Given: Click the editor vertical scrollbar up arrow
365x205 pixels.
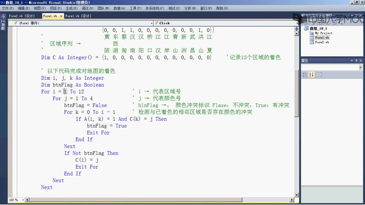Looking at the screenshot, I should pos(297,34).
